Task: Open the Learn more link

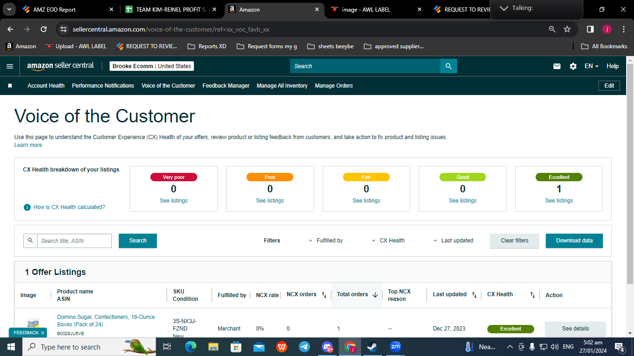Action: (x=28, y=145)
